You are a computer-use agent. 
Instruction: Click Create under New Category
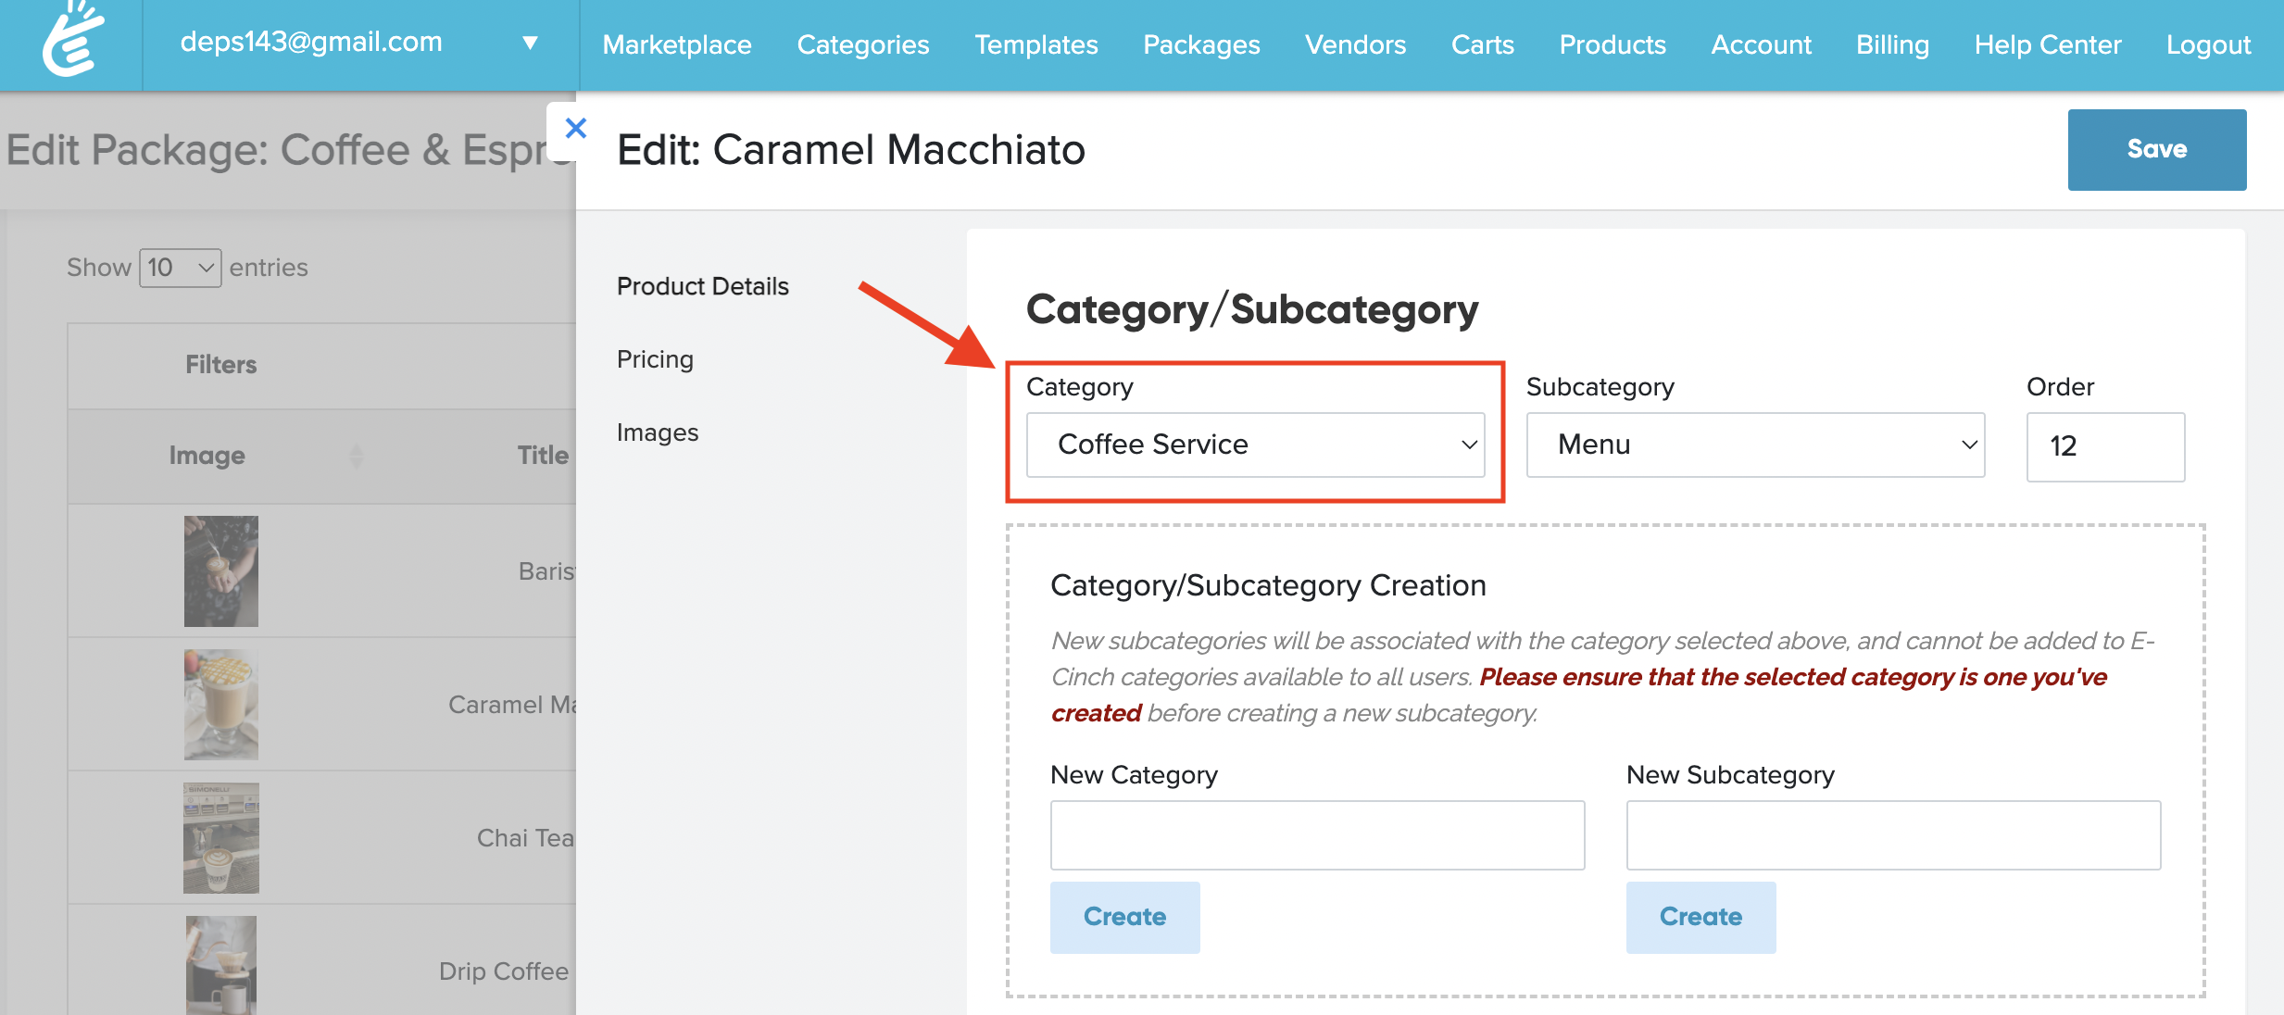point(1124,917)
